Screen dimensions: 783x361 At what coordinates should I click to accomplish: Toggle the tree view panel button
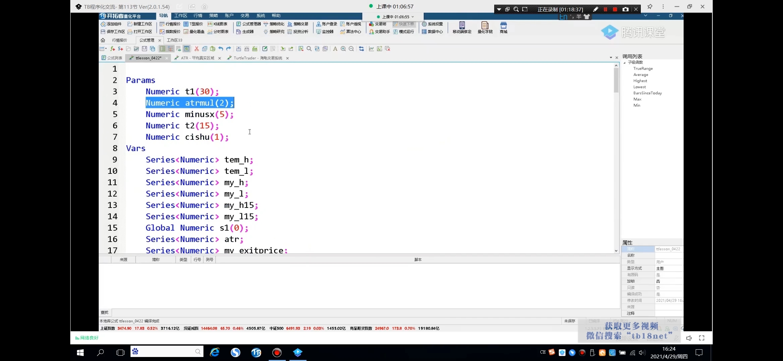pos(171,49)
